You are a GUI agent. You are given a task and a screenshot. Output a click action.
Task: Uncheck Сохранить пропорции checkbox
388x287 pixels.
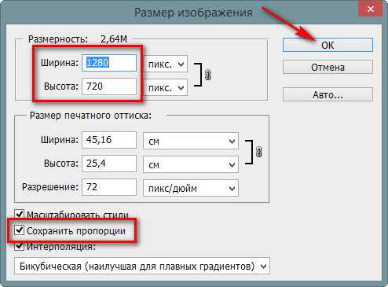[20, 230]
